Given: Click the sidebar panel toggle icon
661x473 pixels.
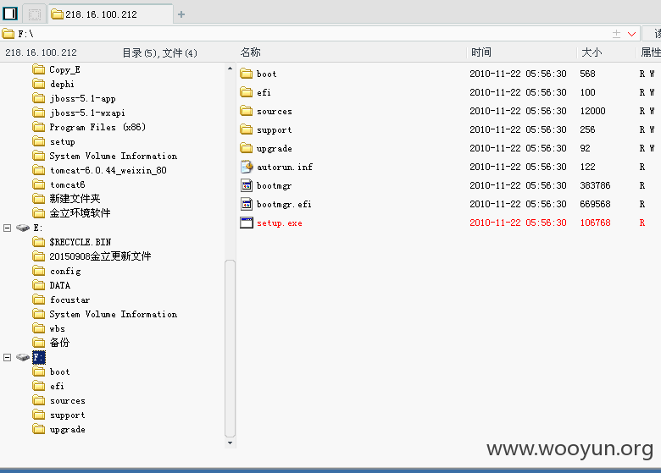Looking at the screenshot, I should click(10, 14).
